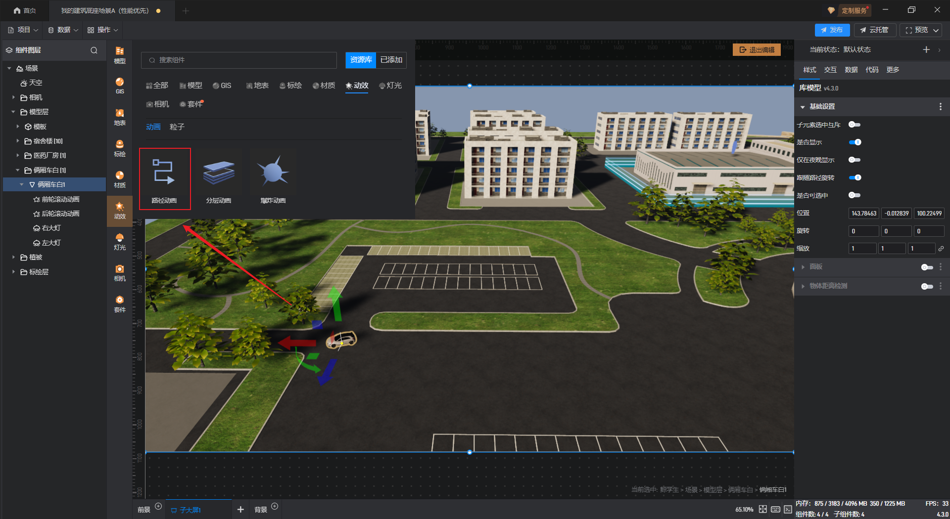Viewport: 950px width, 519px height.
Task: Switch to the 交互 tab
Action: point(830,70)
